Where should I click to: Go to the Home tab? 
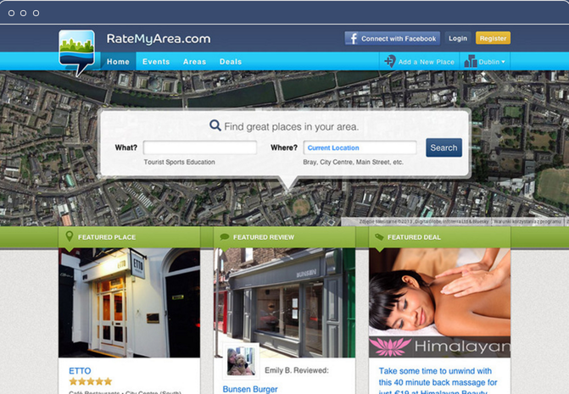118,62
